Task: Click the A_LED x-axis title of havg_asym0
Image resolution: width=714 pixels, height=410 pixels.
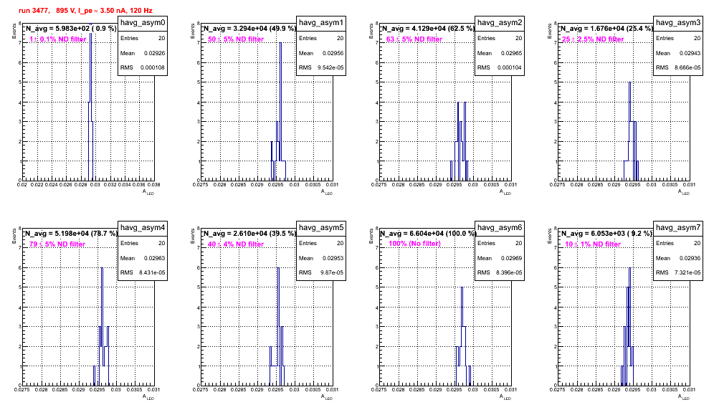Action: (148, 192)
